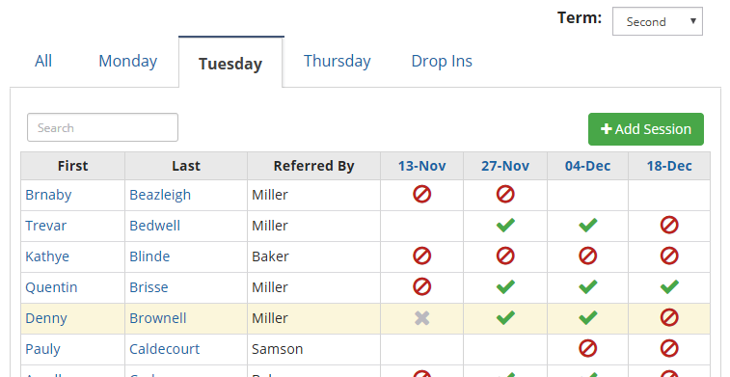Open the 13-Nov session column header
This screenshot has height=377, width=730.
point(421,166)
